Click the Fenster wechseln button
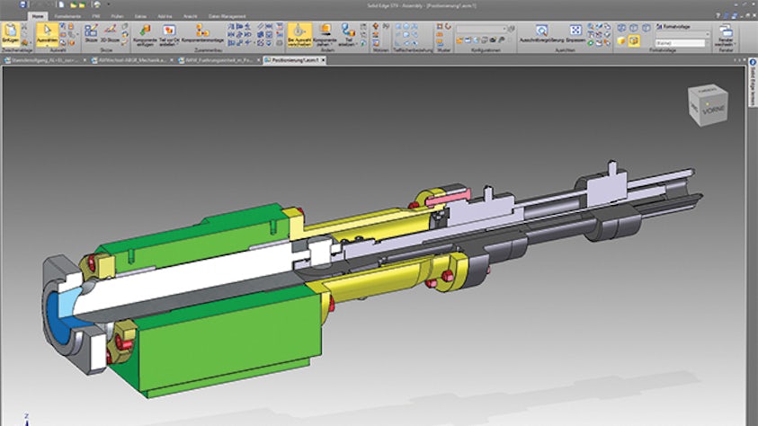The image size is (758, 426). [726, 34]
